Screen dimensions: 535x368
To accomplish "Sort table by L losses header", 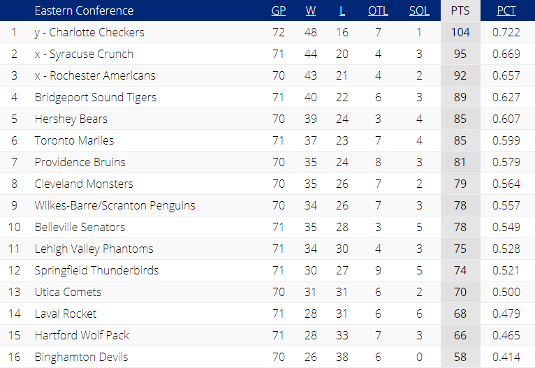I will pyautogui.click(x=342, y=11).
